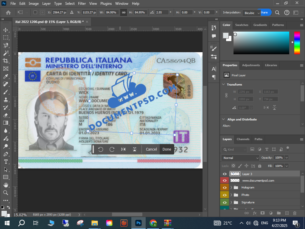Viewport: 305px width, 229px height.
Task: Select the Horizontal Type tool
Action: click(x=6, y=162)
